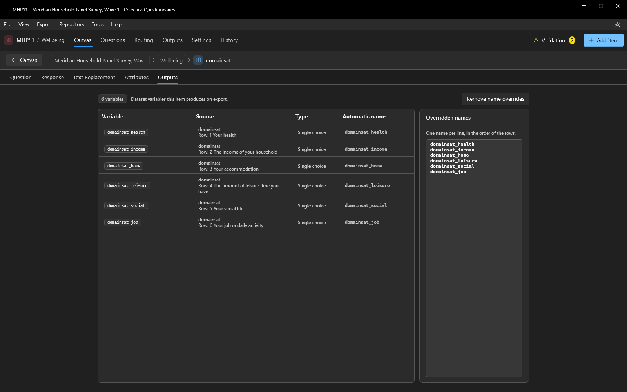Open the Text Replacement sub-tab

[94, 77]
